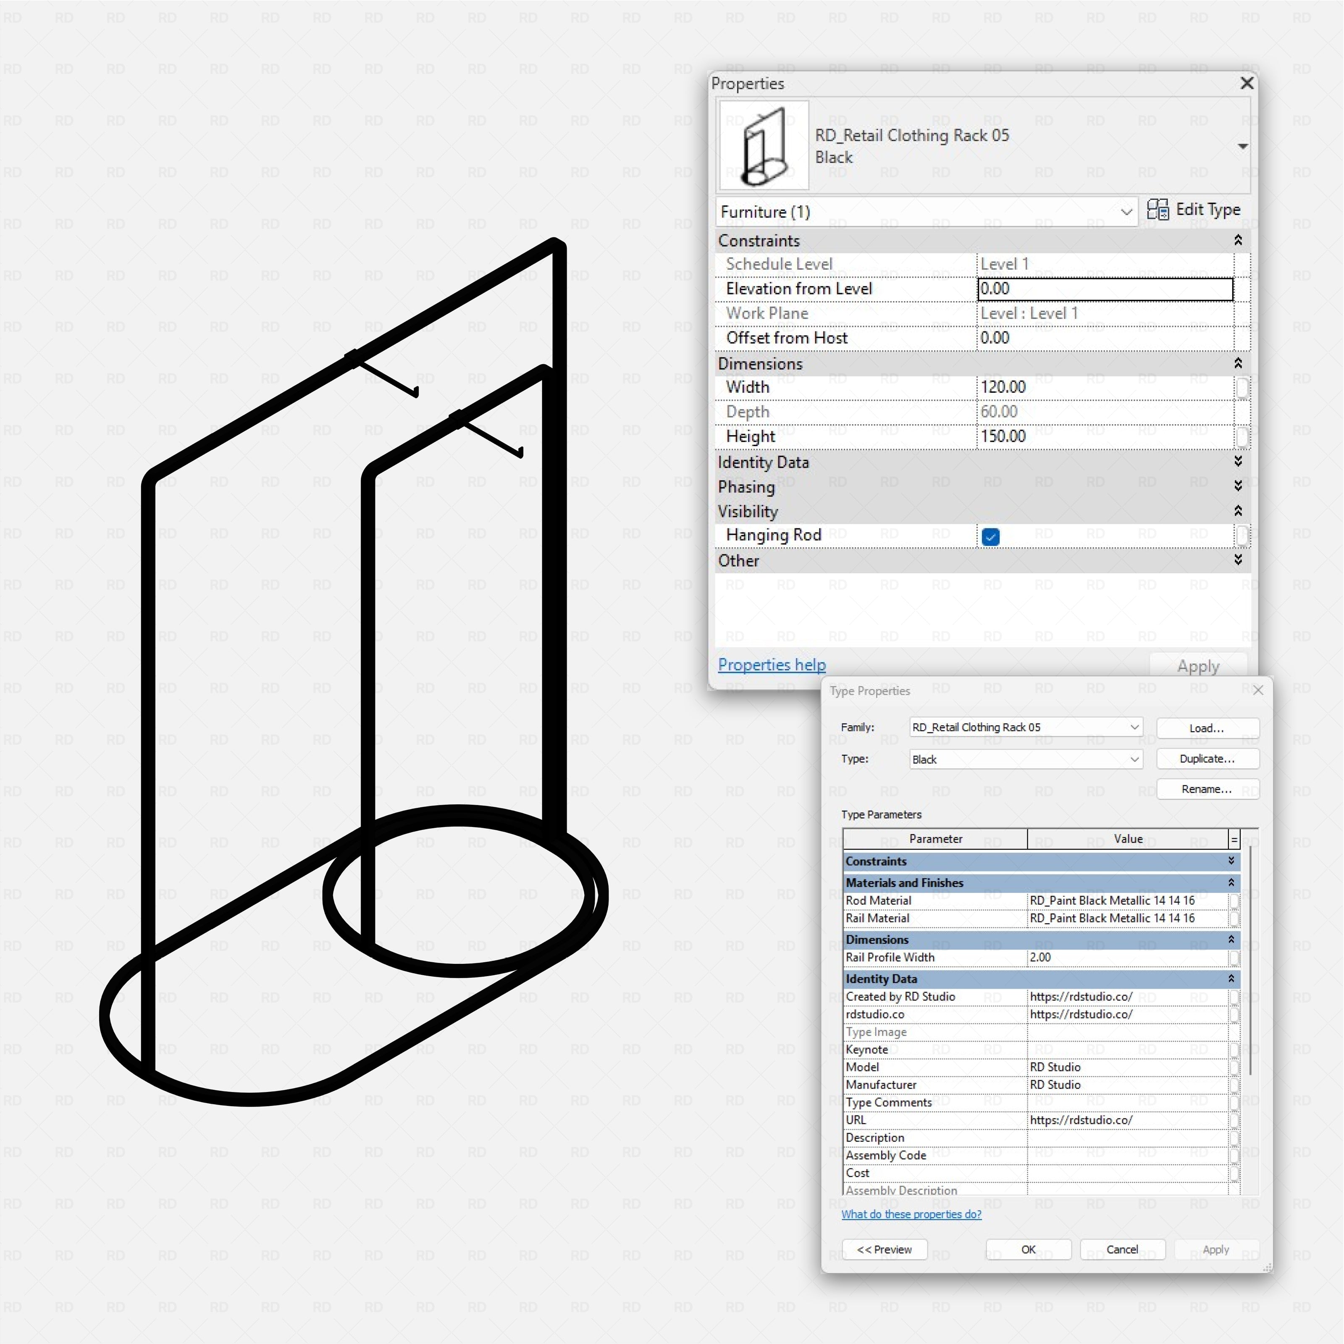Viewport: 1344px width, 1344px height.
Task: Click the Width value 120.00
Action: pos(1105,388)
